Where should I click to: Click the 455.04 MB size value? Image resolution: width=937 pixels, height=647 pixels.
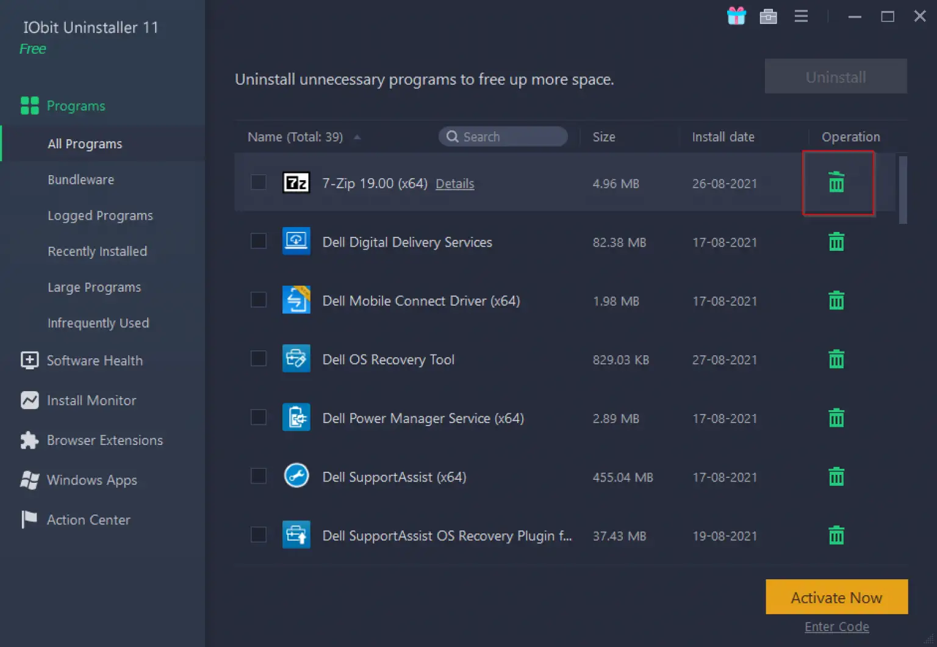[623, 477]
